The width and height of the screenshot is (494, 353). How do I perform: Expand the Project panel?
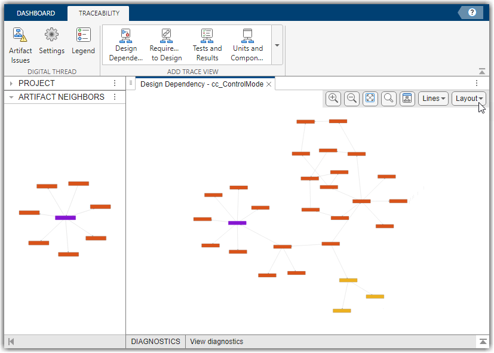coord(11,84)
